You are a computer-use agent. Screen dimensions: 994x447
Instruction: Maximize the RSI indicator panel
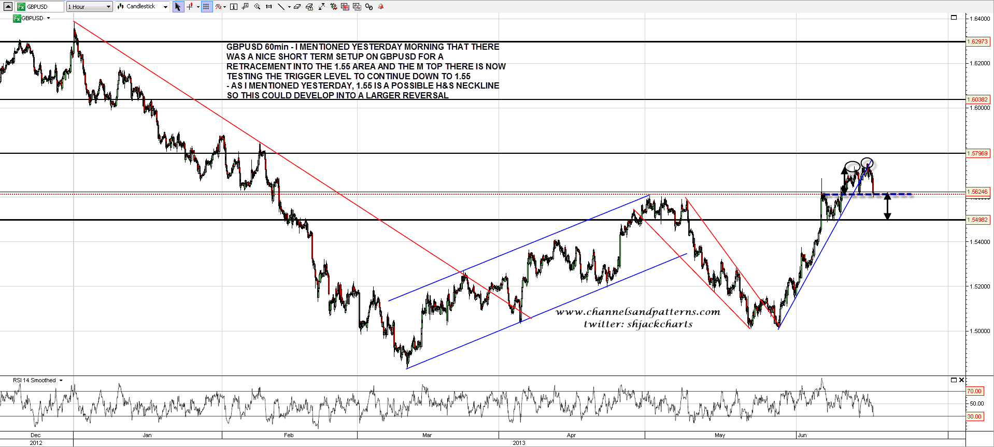[954, 380]
